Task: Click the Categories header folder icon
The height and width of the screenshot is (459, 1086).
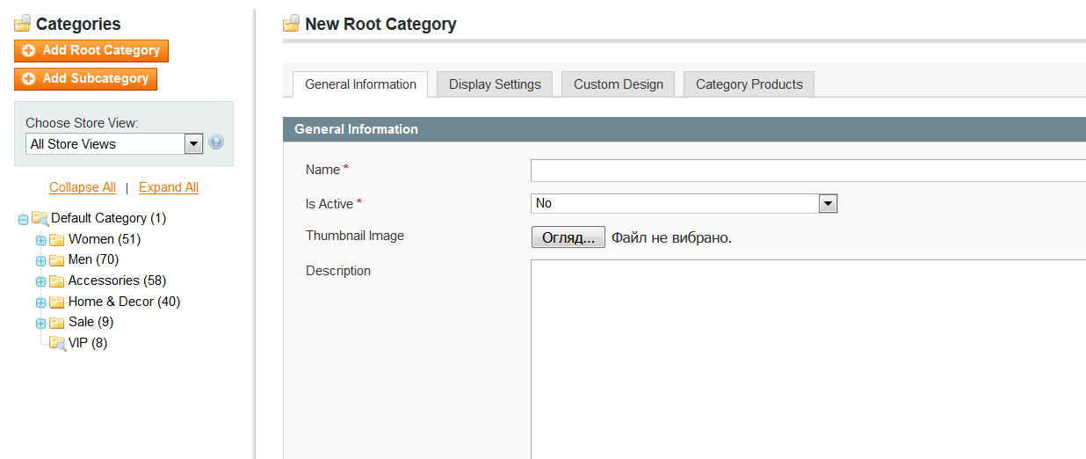Action: click(23, 24)
